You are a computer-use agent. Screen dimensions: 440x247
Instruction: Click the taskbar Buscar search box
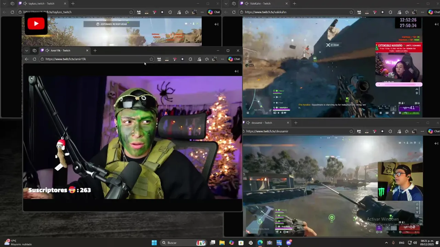click(183, 243)
